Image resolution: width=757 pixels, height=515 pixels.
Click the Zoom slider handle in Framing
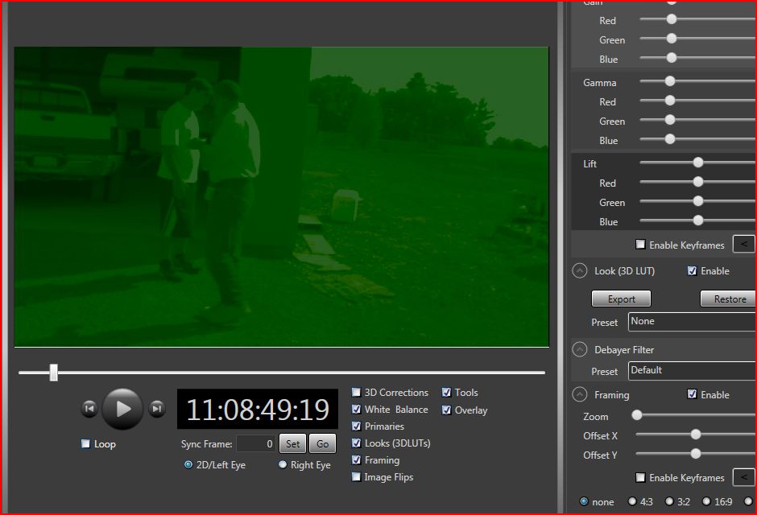[x=637, y=415]
